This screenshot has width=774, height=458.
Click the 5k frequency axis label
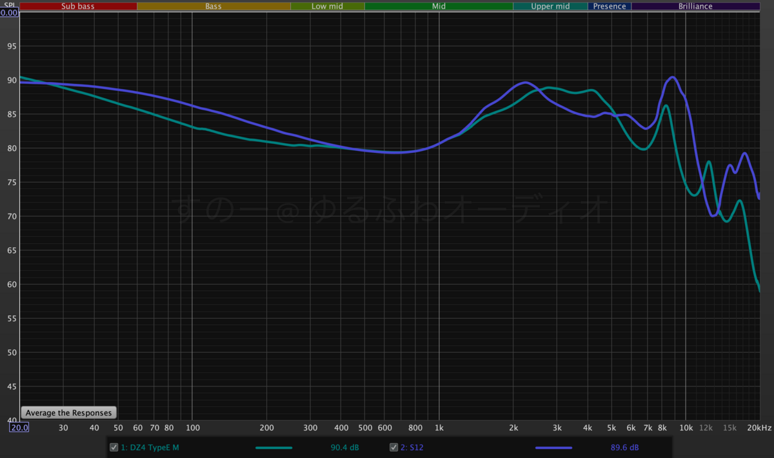coord(611,428)
